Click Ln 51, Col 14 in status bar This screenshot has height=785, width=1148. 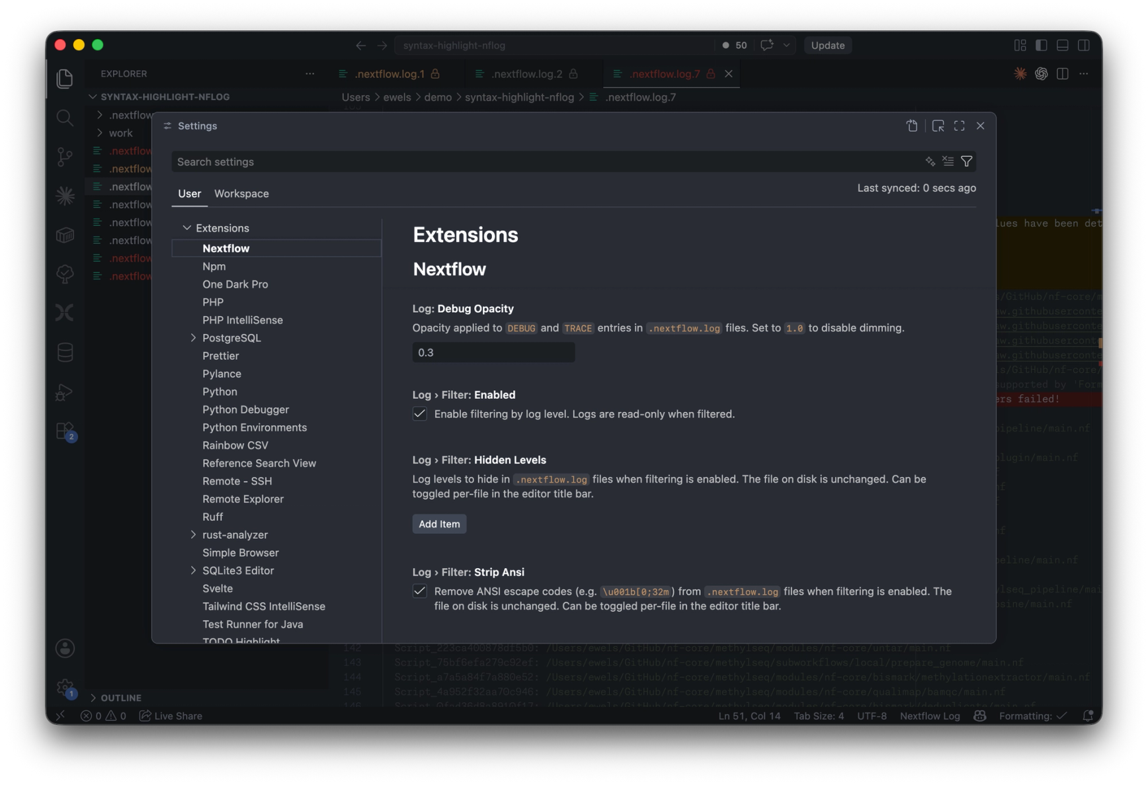[x=749, y=716]
